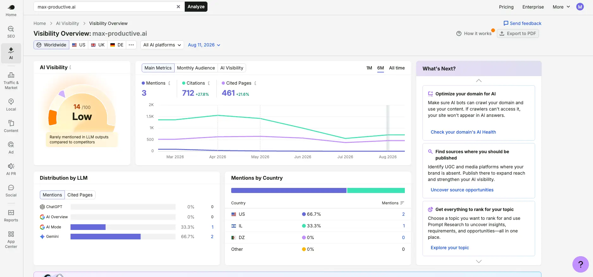Open the Local sidebar section
This screenshot has width=593, height=277.
click(x=11, y=105)
